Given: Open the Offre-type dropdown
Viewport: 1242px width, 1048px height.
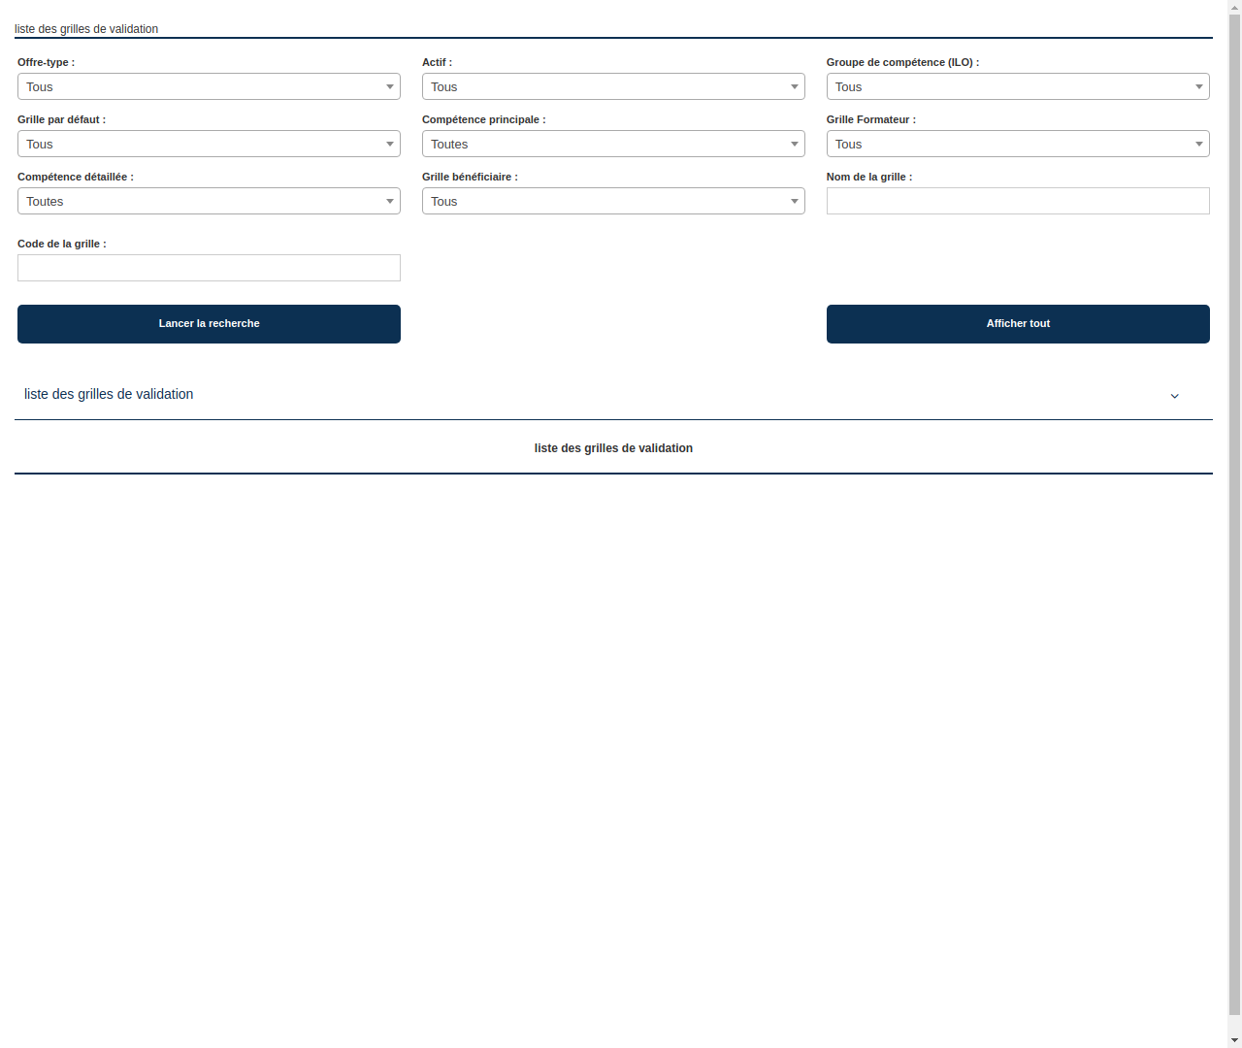Looking at the screenshot, I should click(x=209, y=86).
